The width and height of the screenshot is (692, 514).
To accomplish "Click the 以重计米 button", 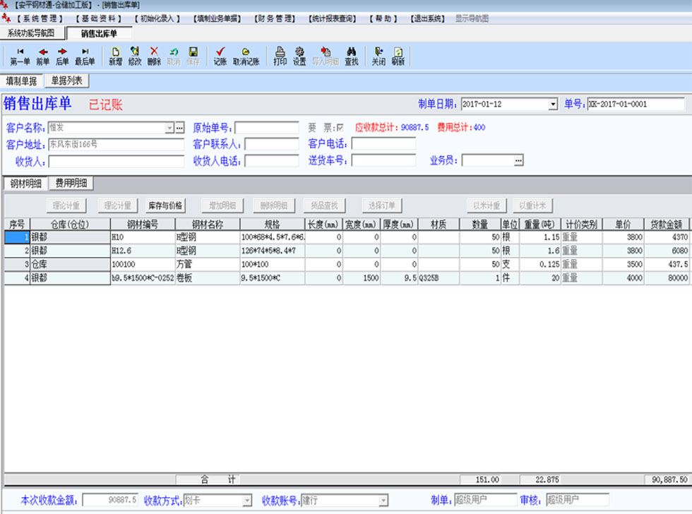I will [x=532, y=205].
